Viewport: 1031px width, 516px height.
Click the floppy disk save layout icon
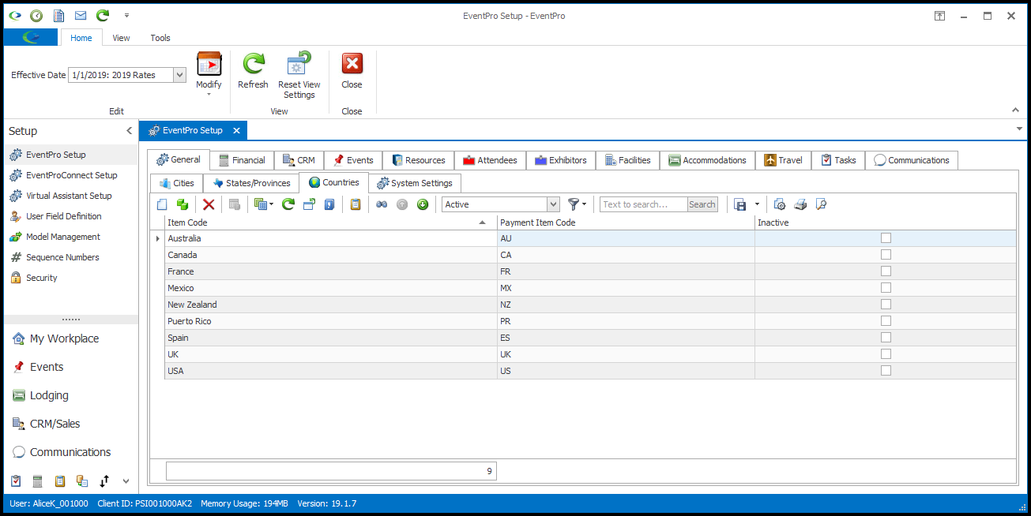(x=740, y=204)
